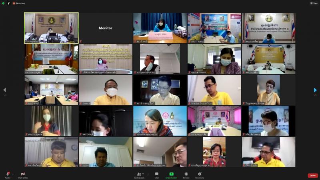Select the woman in red plaid shirt tile
Screen dimensions: 320x180
tap(214, 152)
